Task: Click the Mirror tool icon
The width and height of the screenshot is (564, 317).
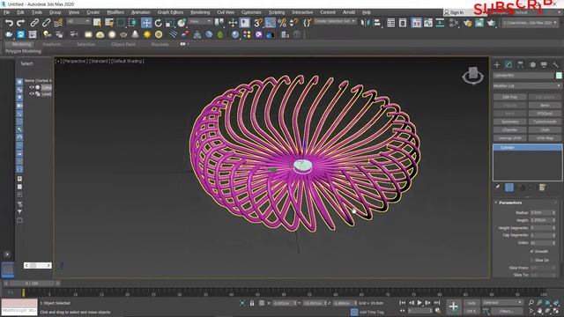Action: tap(365, 23)
